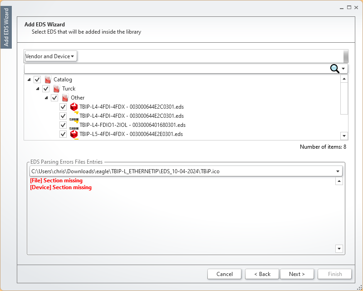Click the filter bar scrollbar thumb
This screenshot has width=363, height=291.
pyautogui.click(x=346, y=56)
